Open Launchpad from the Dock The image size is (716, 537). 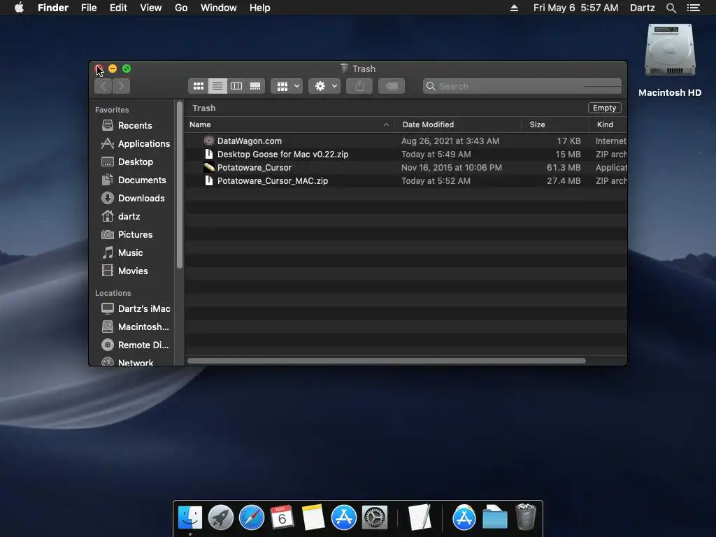coord(221,518)
